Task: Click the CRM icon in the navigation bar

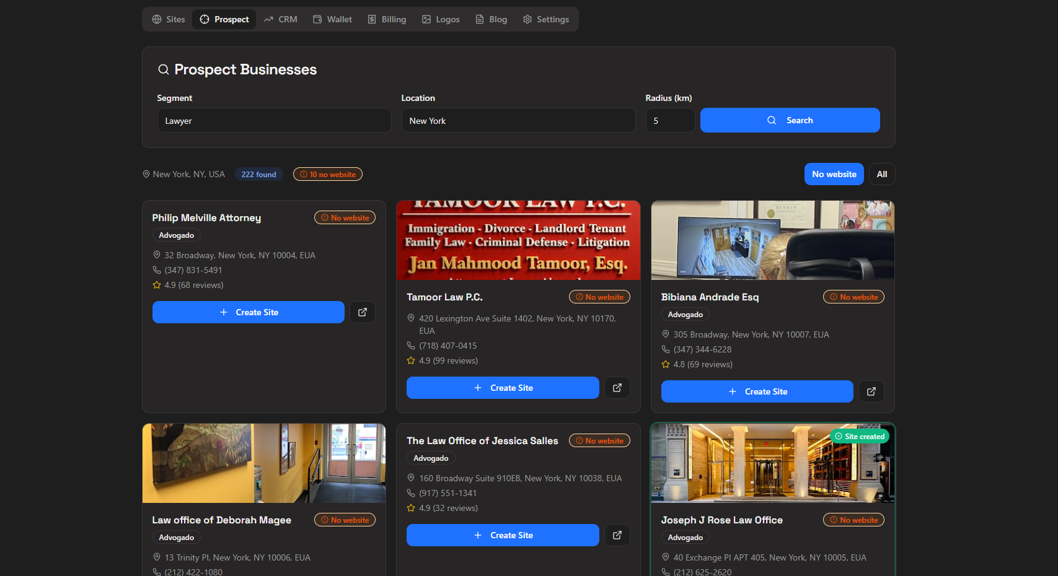Action: [x=268, y=19]
